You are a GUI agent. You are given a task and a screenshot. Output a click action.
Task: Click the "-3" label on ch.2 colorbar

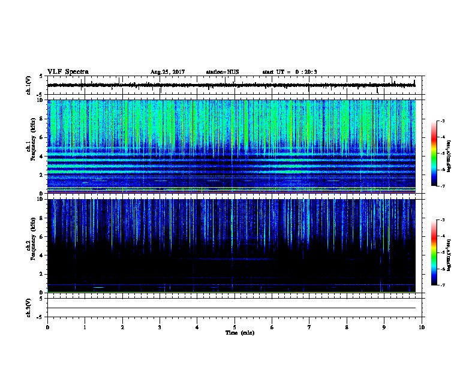coord(442,220)
